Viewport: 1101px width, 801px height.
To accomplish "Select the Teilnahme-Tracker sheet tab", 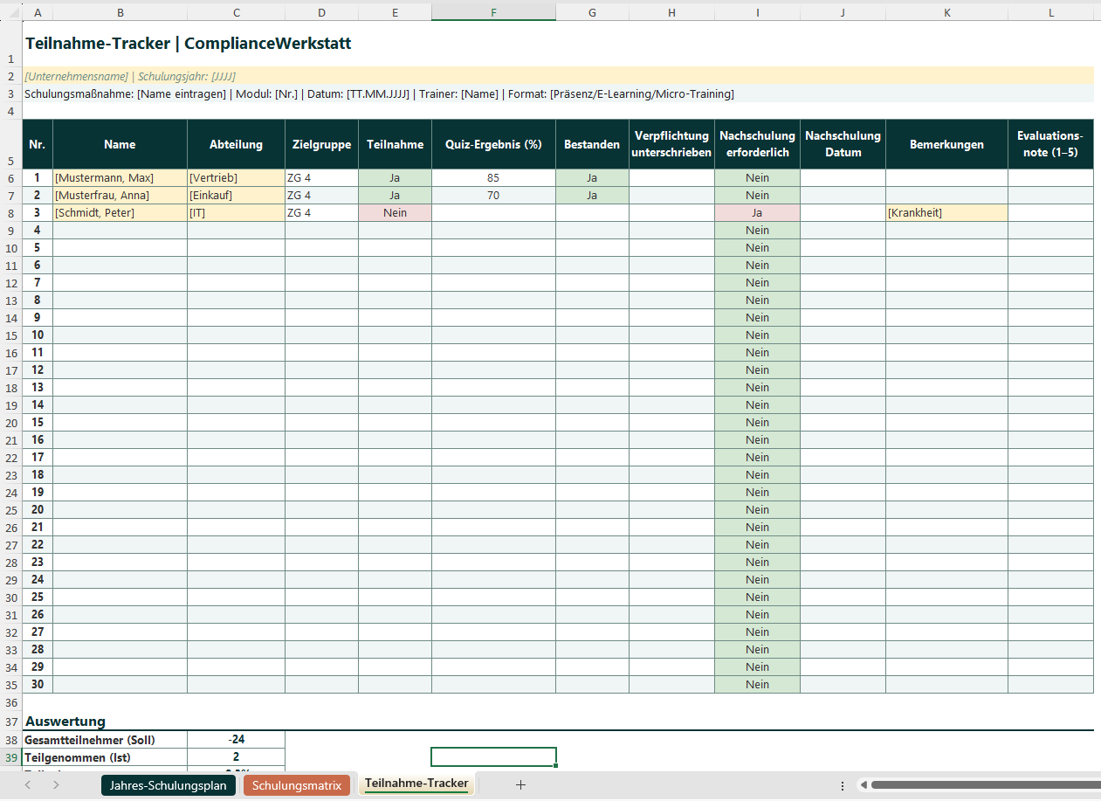I will [416, 784].
